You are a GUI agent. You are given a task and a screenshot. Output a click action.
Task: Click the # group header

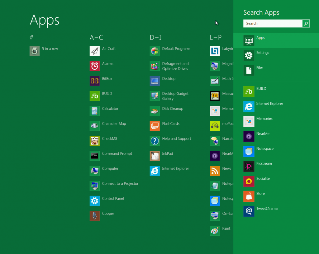tap(31, 37)
